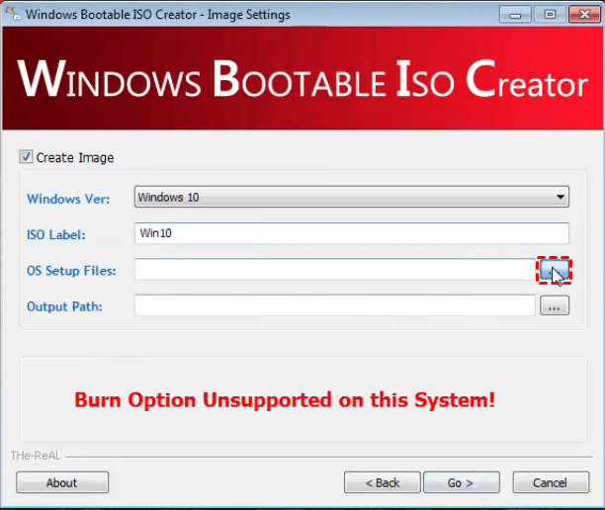Click the OS Setup Files path field
The height and width of the screenshot is (510, 605).
click(x=334, y=269)
